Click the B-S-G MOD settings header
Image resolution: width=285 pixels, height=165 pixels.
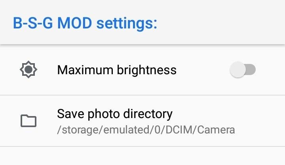click(x=85, y=23)
